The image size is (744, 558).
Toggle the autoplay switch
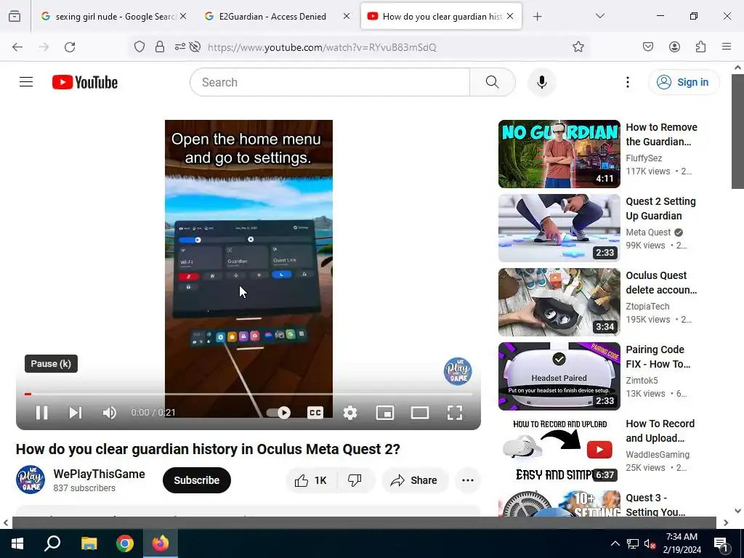(278, 413)
